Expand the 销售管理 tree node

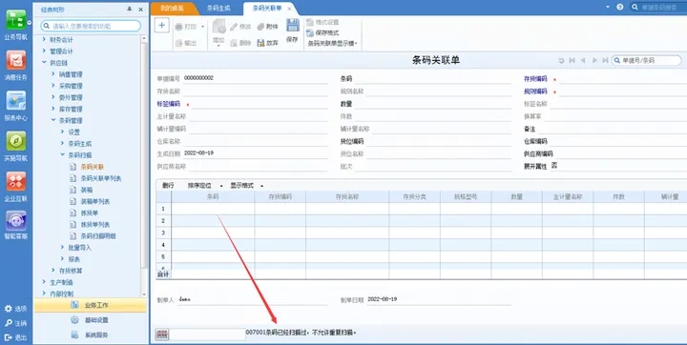coord(53,74)
